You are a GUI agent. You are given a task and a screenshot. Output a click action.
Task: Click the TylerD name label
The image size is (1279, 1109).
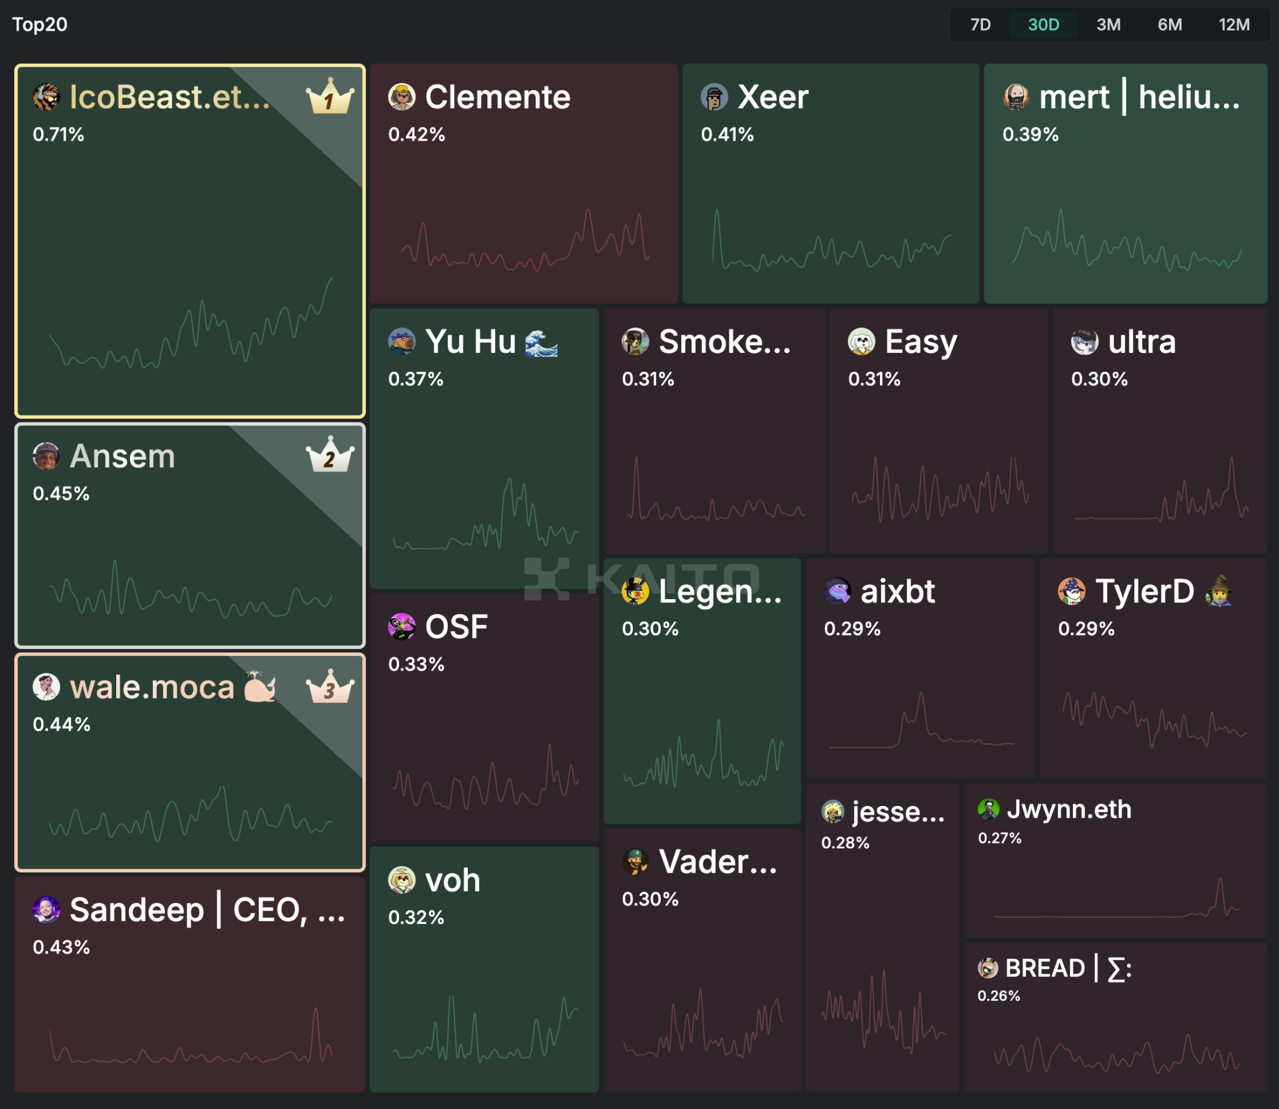pyautogui.click(x=1144, y=591)
